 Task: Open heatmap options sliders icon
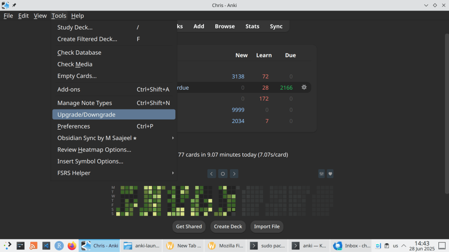322,174
